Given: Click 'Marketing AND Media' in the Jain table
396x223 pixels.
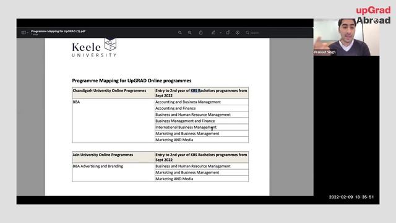Looking at the screenshot, I should click(x=202, y=179).
